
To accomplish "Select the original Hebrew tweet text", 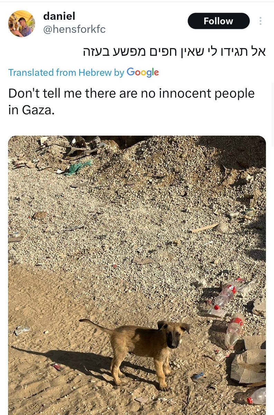I will point(174,51).
